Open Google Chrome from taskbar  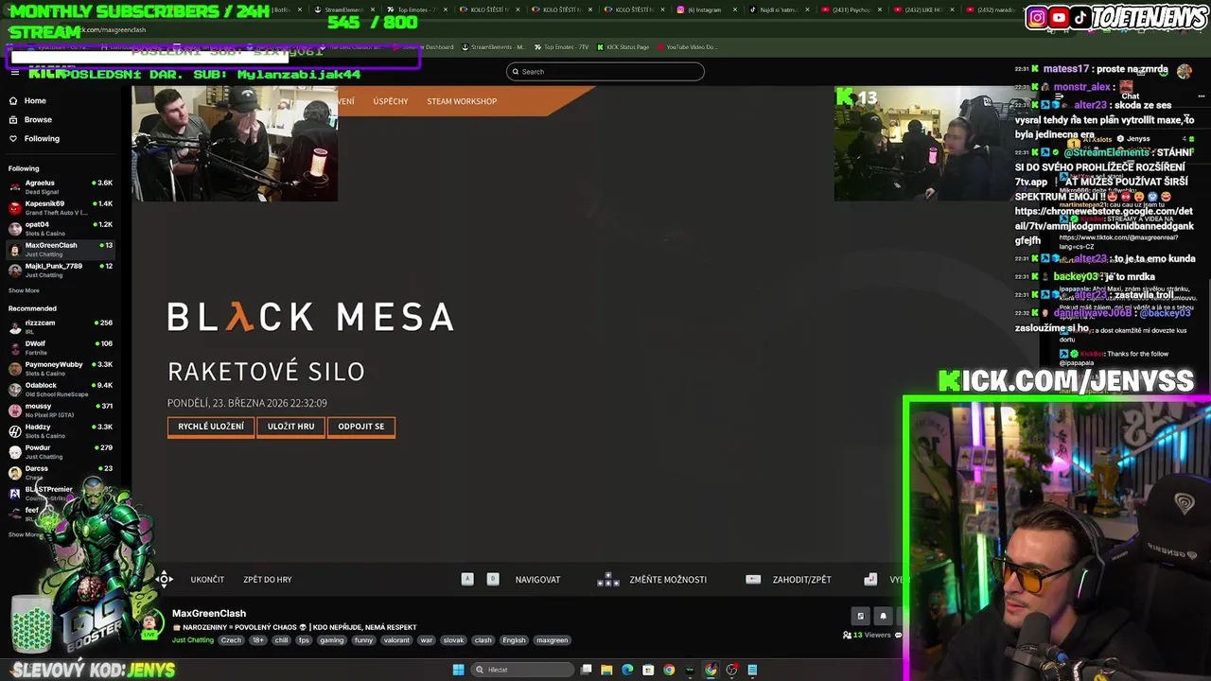point(669,670)
